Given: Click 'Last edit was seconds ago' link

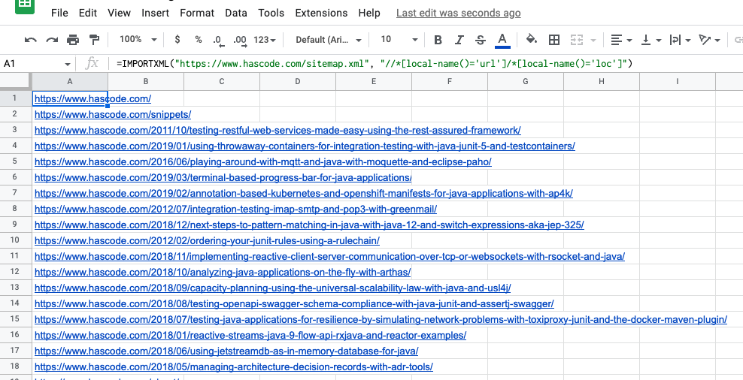Looking at the screenshot, I should point(458,14).
